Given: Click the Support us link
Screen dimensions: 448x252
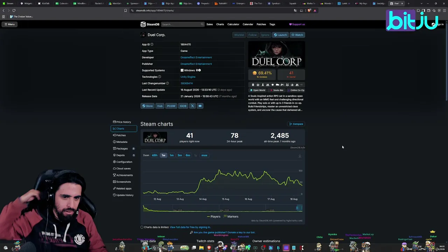Looking at the screenshot, I should click(297, 24).
